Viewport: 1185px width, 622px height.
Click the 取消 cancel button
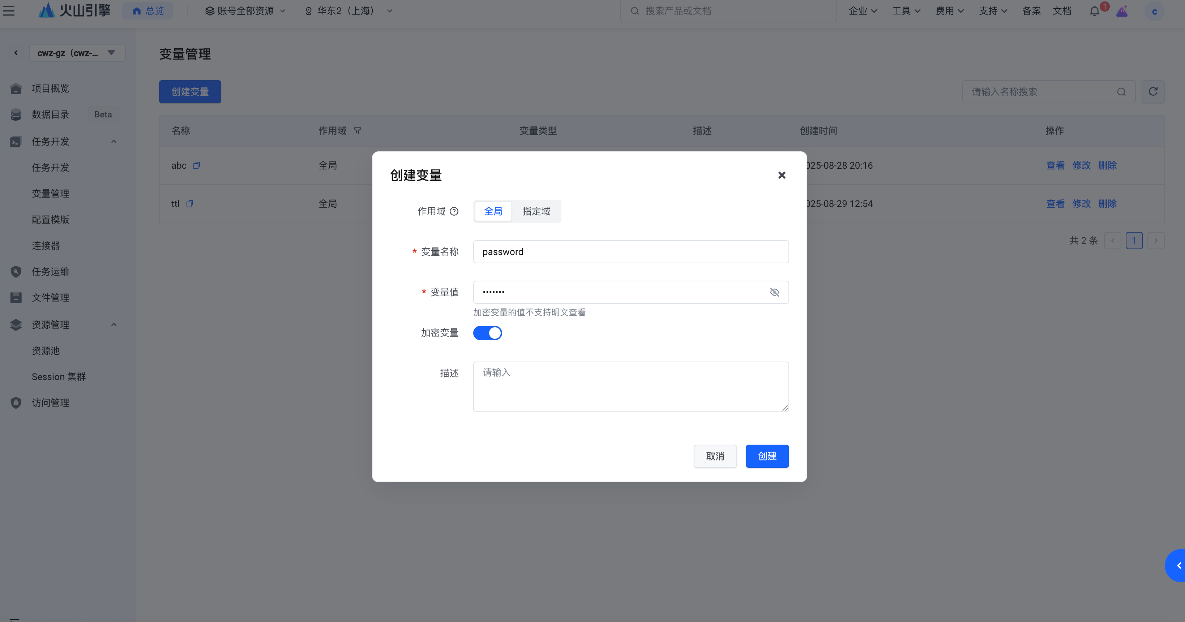[x=715, y=456]
